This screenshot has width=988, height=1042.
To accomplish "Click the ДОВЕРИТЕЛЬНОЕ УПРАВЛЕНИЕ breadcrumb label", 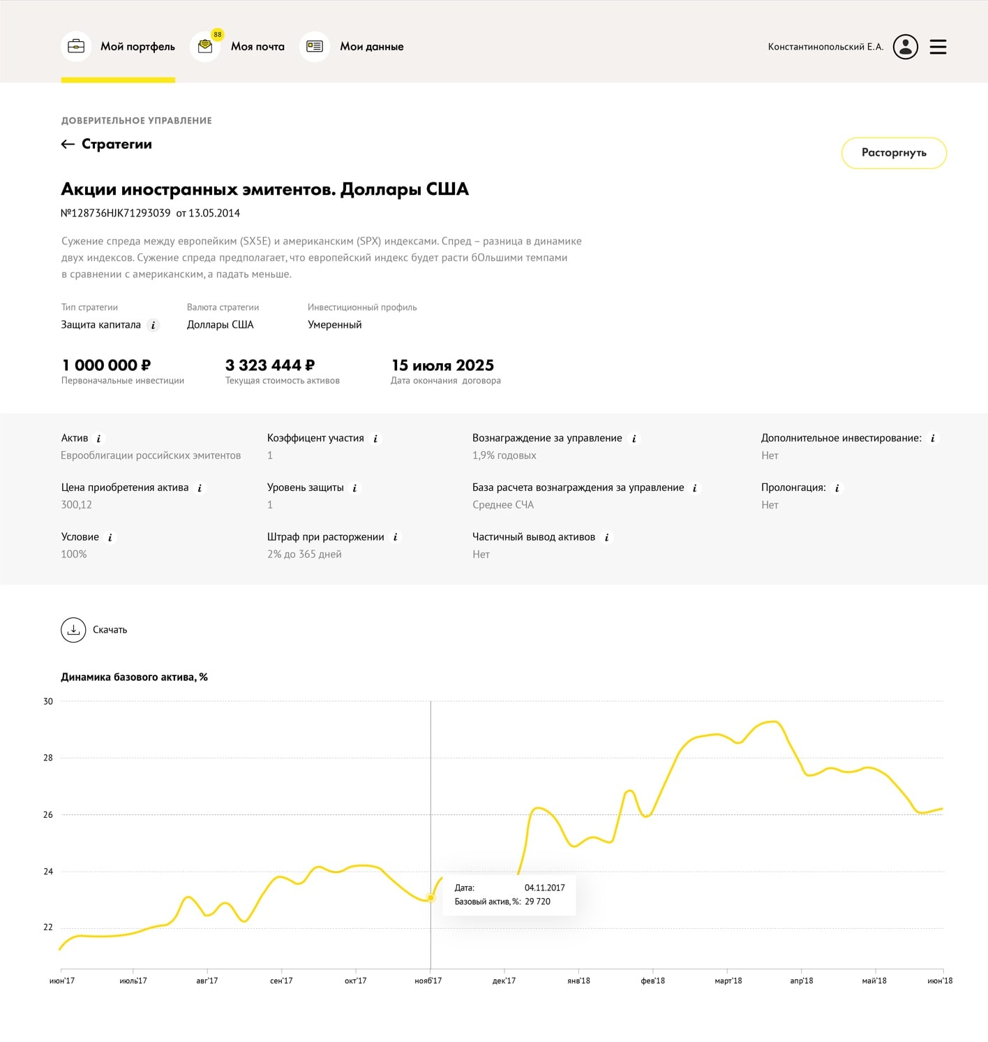I will (137, 121).
